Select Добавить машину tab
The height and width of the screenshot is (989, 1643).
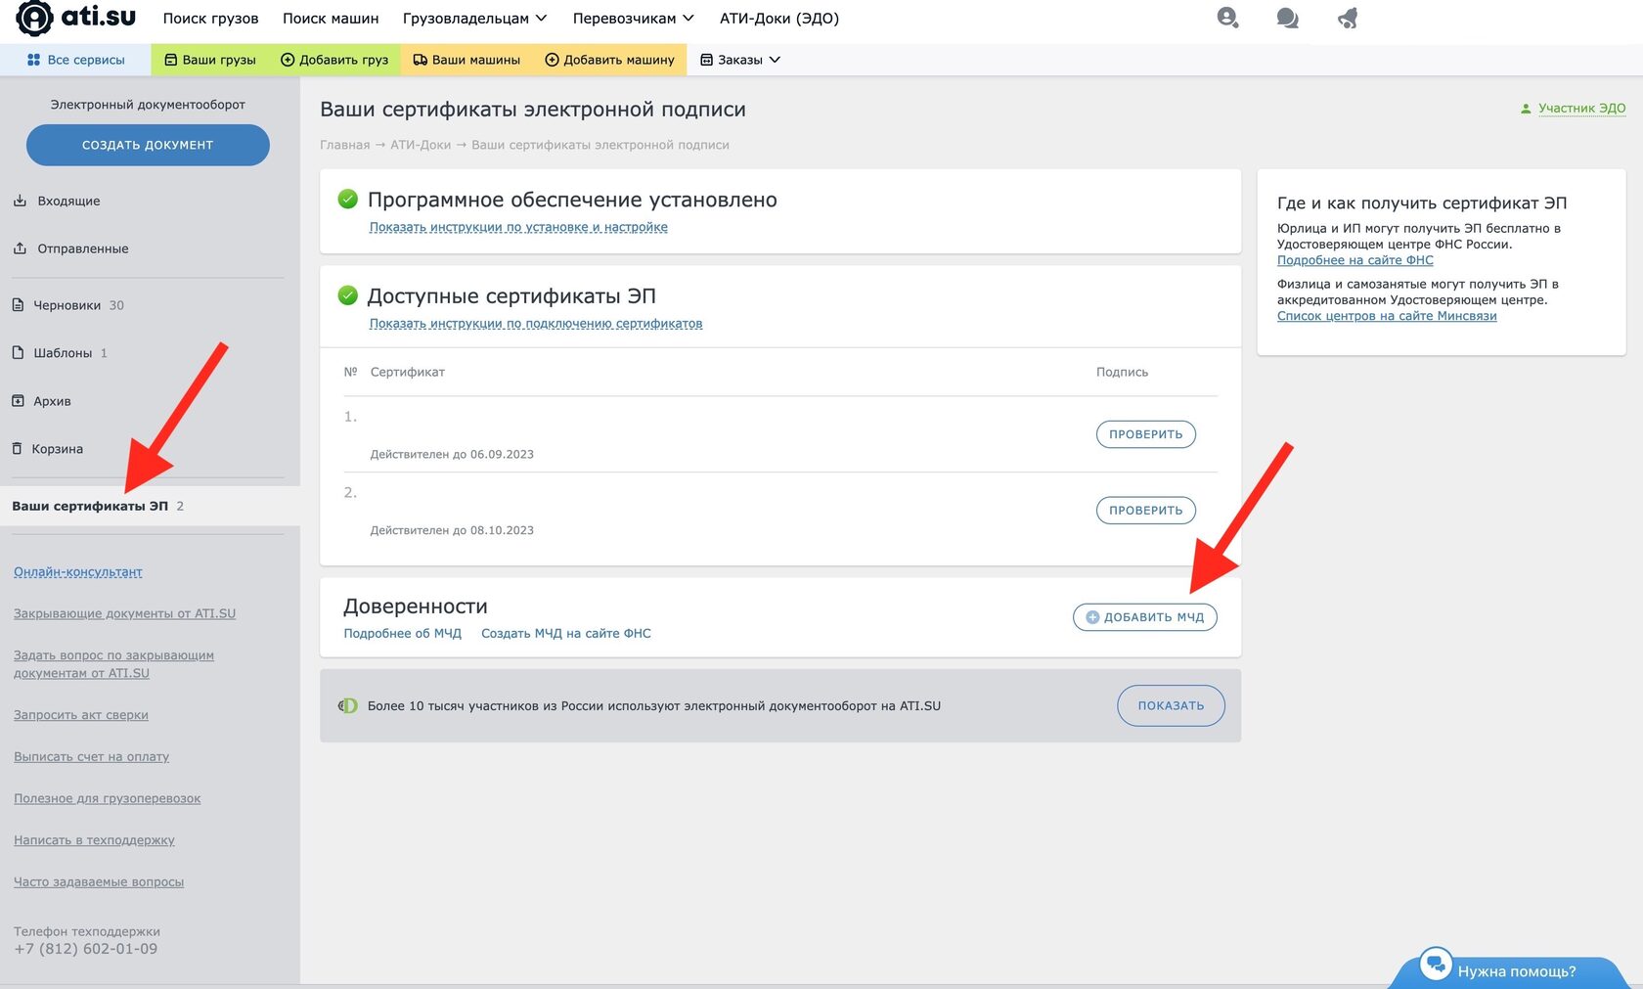point(609,60)
